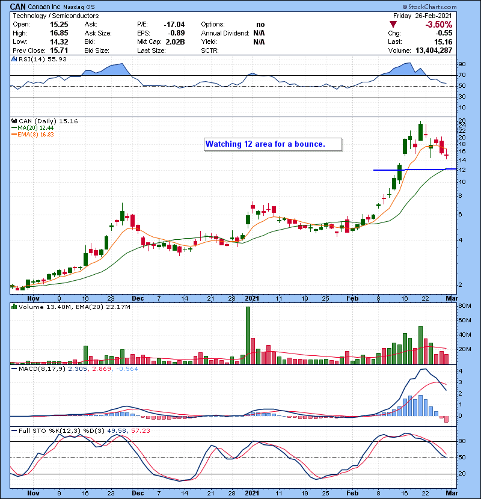The height and width of the screenshot is (499, 481).
Task: Click the blue horizontal support line at 12
Action: [x=415, y=170]
